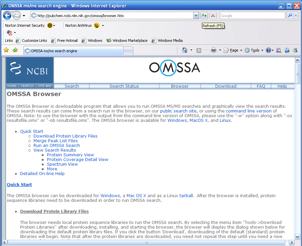
Task: Click the MacOS X download link
Action: 199,120
